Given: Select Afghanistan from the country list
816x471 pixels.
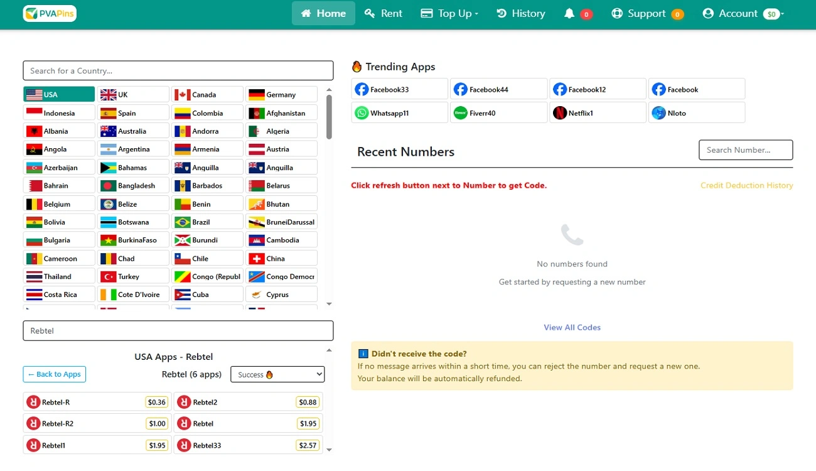Looking at the screenshot, I should point(281,112).
